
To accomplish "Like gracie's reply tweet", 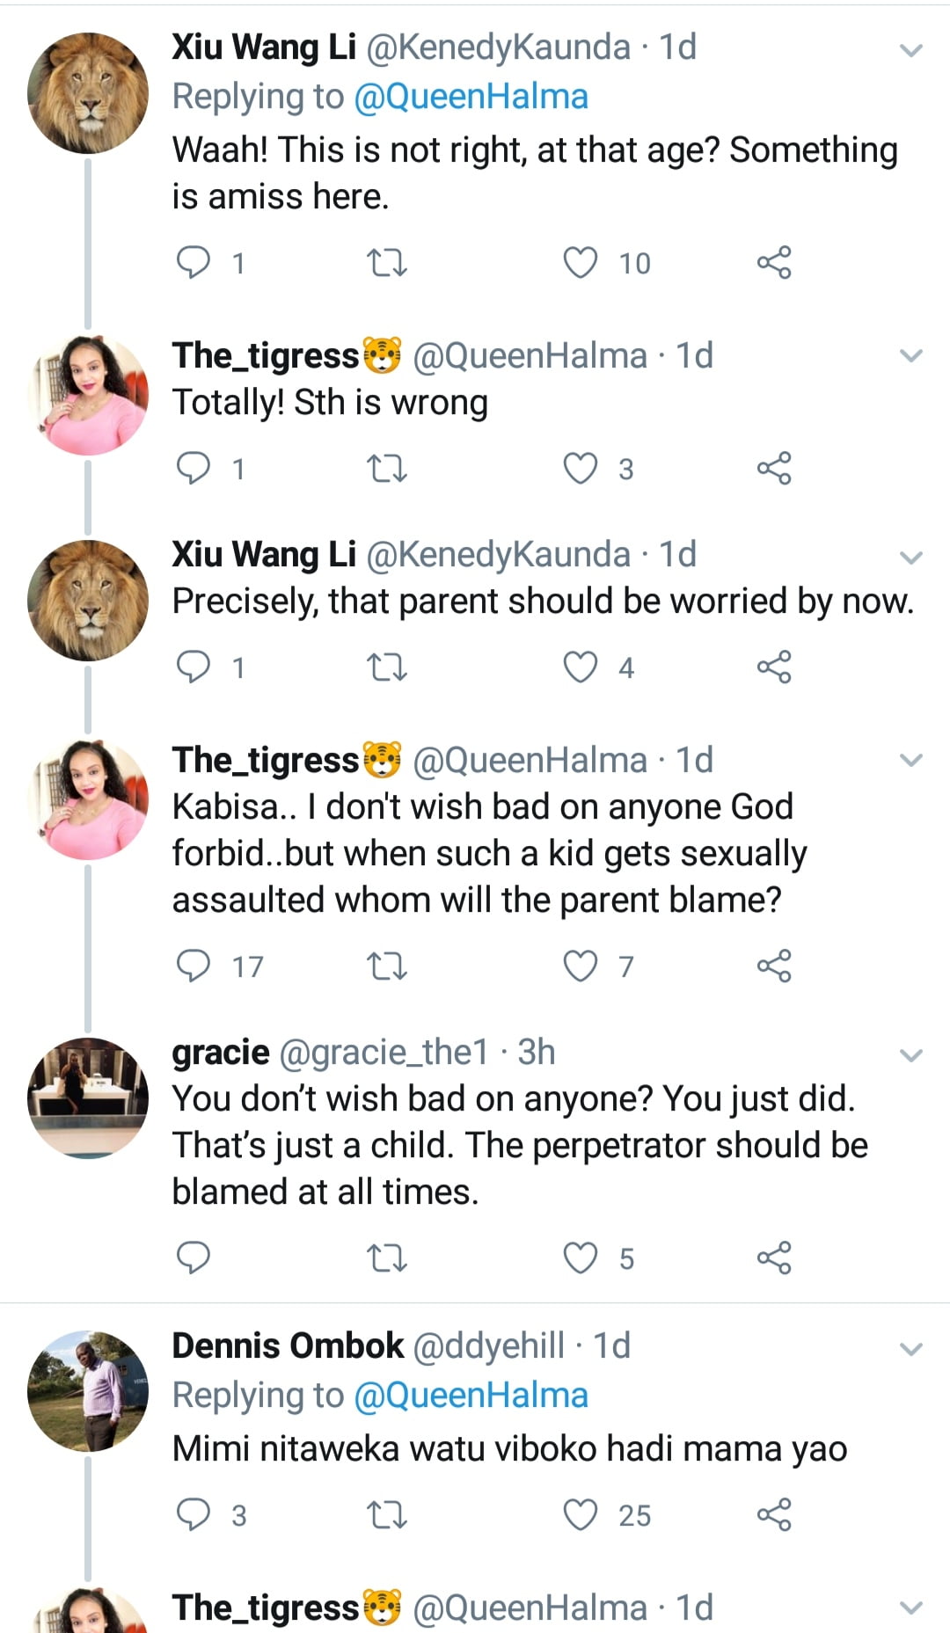I will [x=581, y=1258].
